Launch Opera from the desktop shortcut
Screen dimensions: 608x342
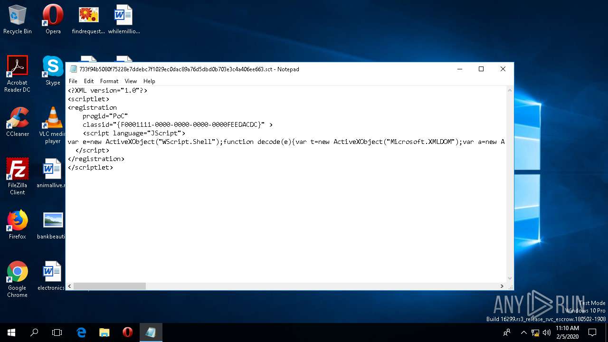[53, 19]
